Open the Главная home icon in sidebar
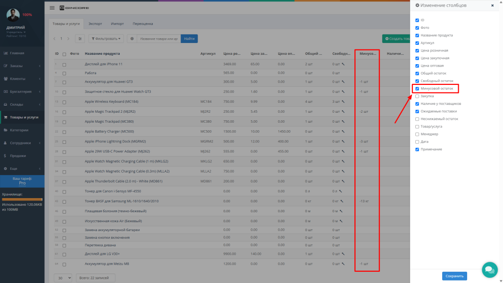Image resolution: width=503 pixels, height=283 pixels. [x=6, y=53]
